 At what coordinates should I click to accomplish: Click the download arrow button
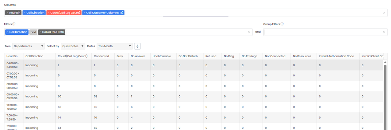point(137,46)
